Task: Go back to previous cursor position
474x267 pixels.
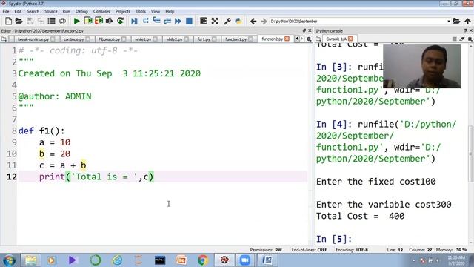Action: (253, 21)
